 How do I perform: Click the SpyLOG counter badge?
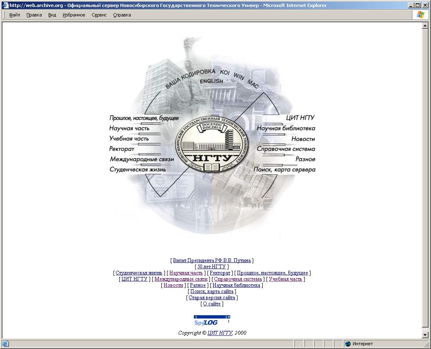pos(212,321)
